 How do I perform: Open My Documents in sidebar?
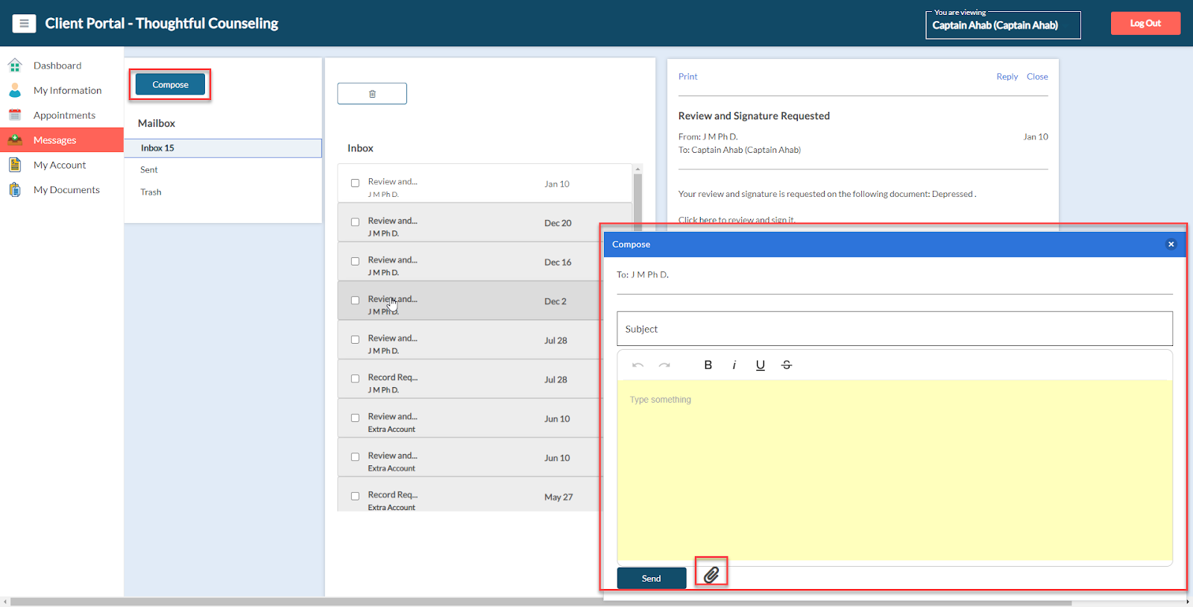(x=66, y=190)
